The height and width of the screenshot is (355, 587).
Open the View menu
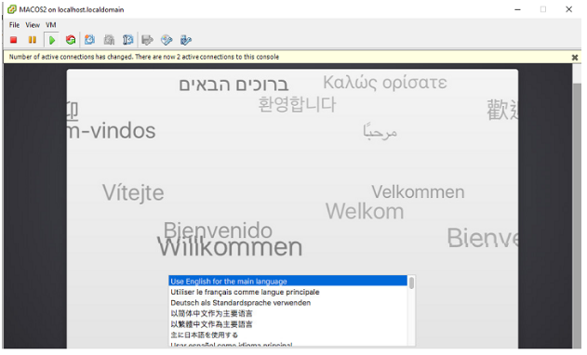pyautogui.click(x=33, y=25)
